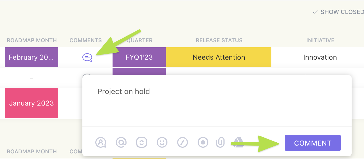Insert an @ mention in the comment
This screenshot has width=364, height=159.
pyautogui.click(x=121, y=143)
